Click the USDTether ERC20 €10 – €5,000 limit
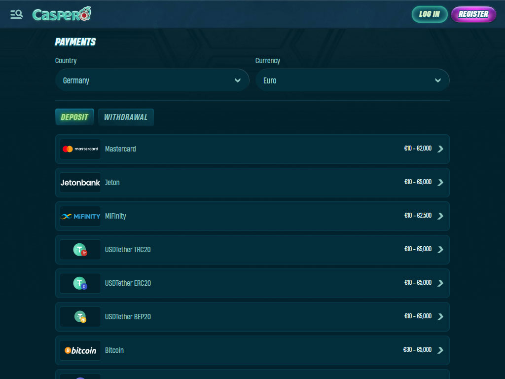 coord(418,283)
